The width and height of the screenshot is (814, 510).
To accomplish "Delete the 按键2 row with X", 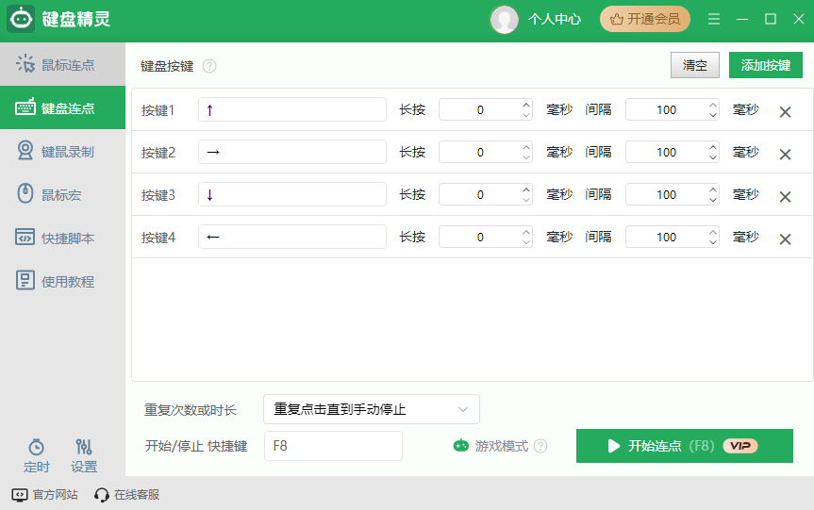I will click(x=785, y=154).
